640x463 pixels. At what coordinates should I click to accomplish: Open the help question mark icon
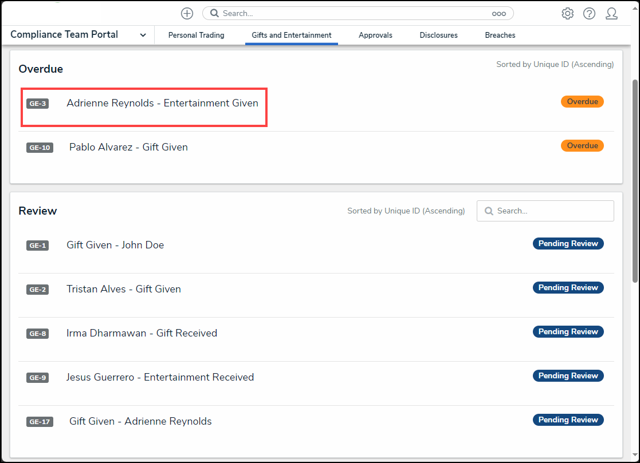pos(589,13)
